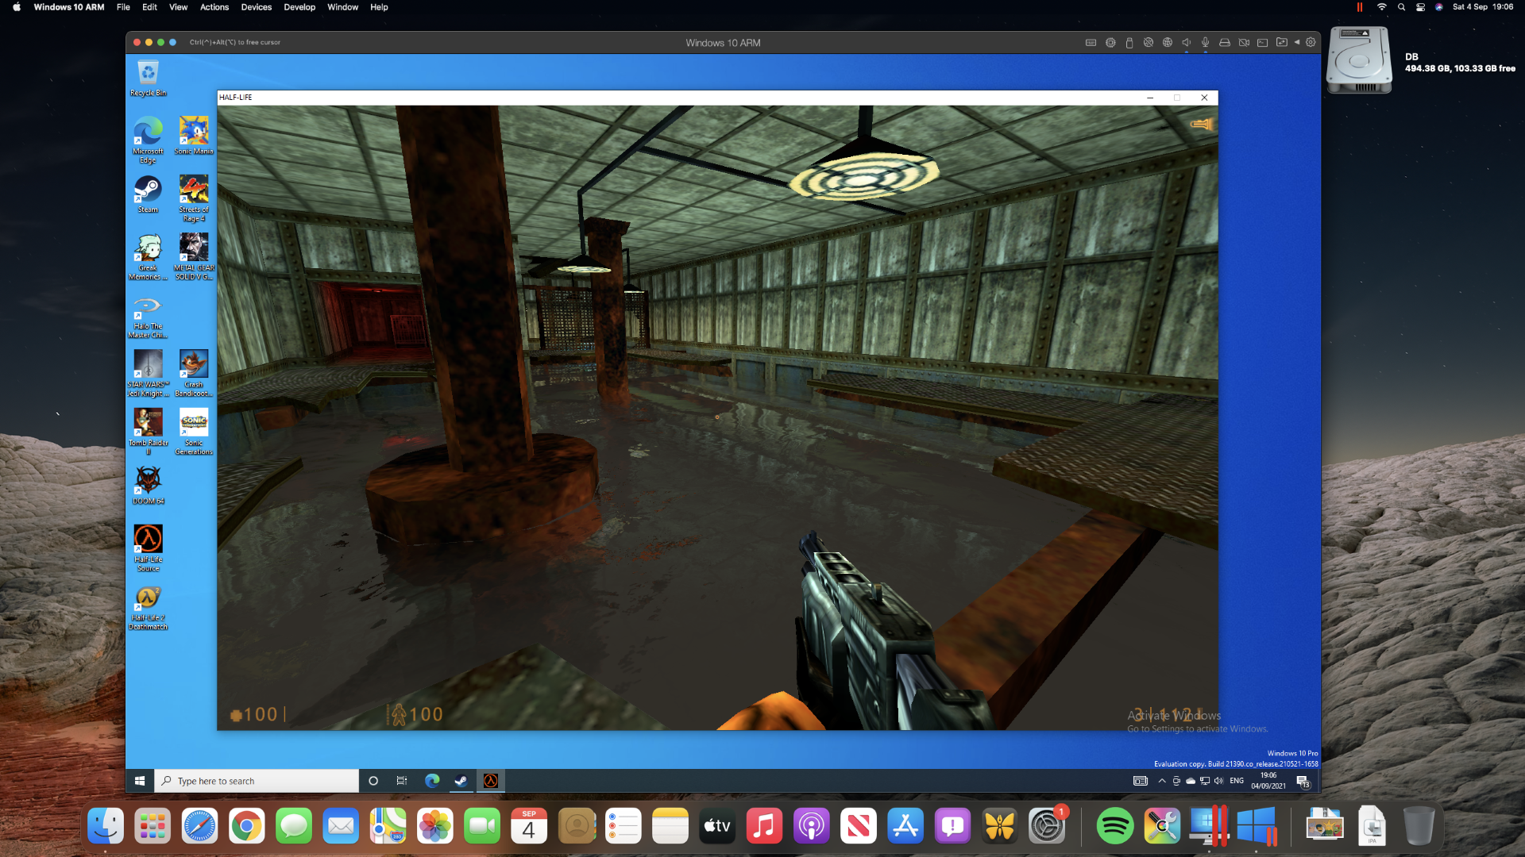Toggle the VM toolbar speaker icon
This screenshot has height=857, width=1525.
[x=1186, y=43]
